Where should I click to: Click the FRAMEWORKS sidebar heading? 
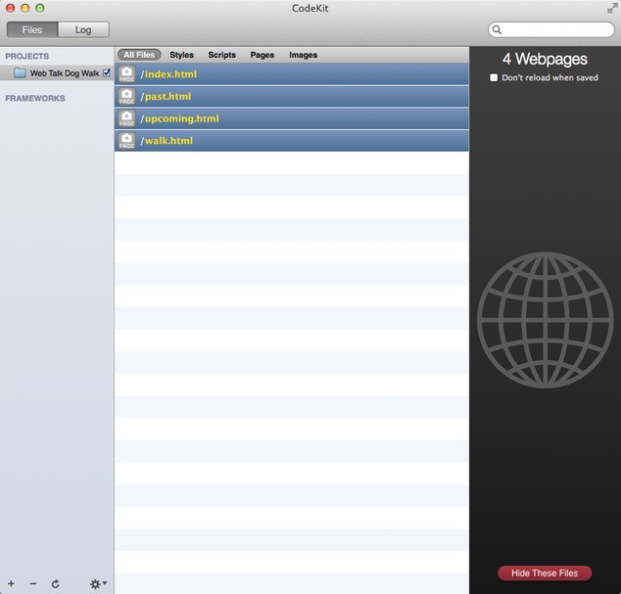tap(35, 98)
